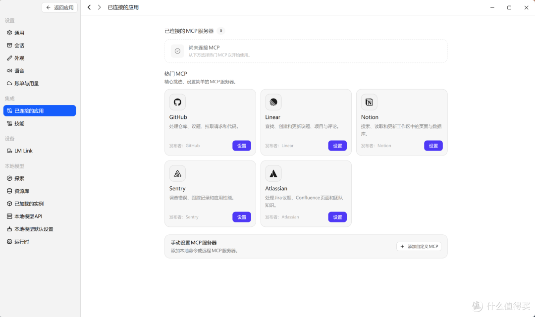This screenshot has width=535, height=317.
Task: Click the brush icon beside 外观
Action: tap(9, 58)
